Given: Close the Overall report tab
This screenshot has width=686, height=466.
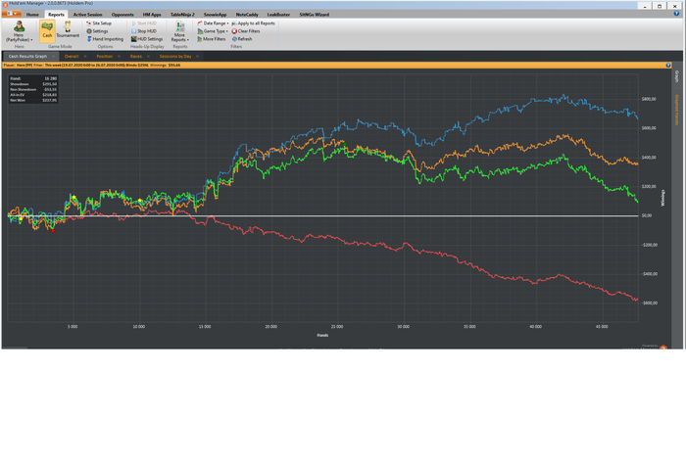Looking at the screenshot, I should coord(85,57).
